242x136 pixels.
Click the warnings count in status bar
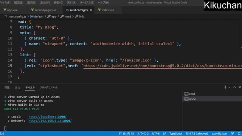[2, 134]
